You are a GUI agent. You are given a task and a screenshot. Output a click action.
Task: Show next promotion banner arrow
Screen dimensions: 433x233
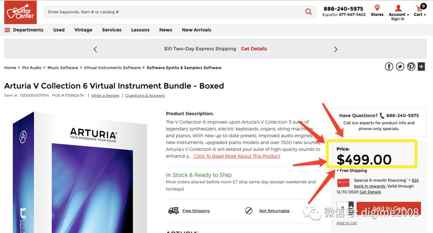pyautogui.click(x=336, y=49)
